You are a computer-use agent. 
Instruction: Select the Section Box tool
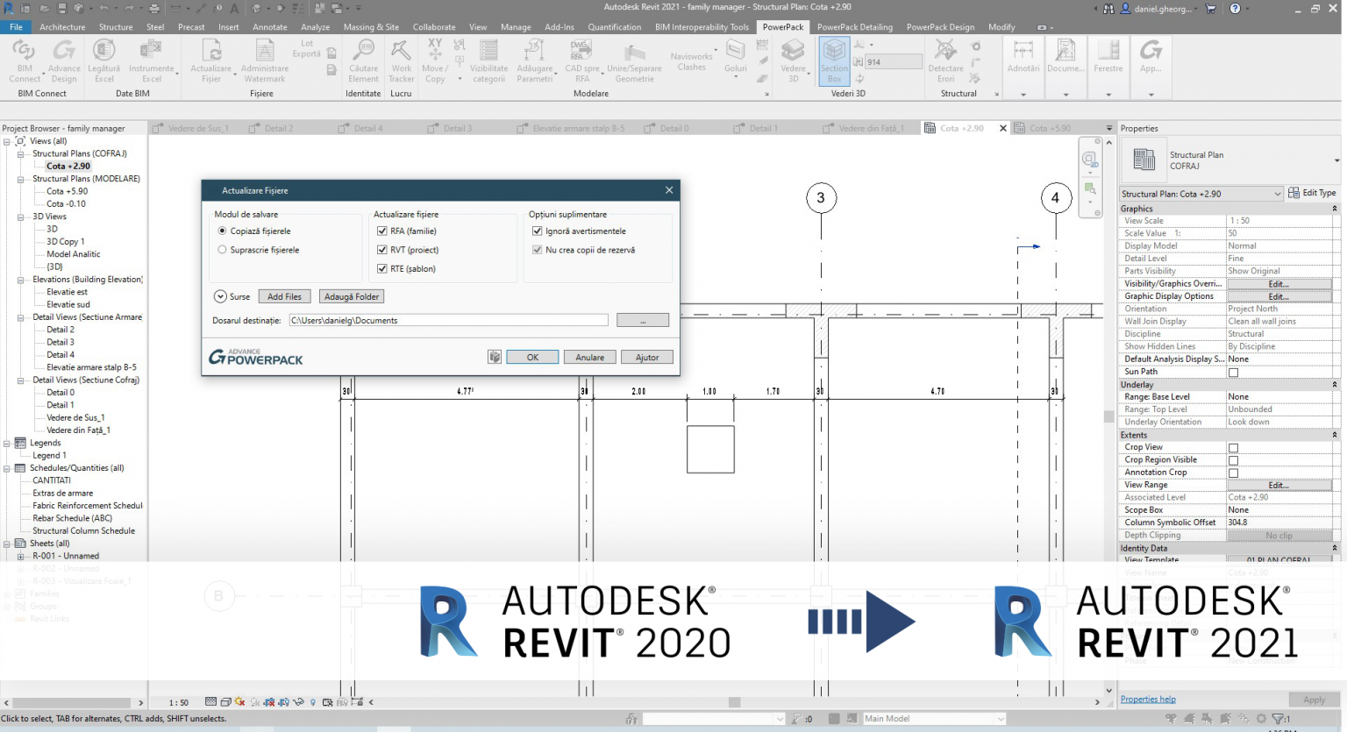[x=833, y=61]
